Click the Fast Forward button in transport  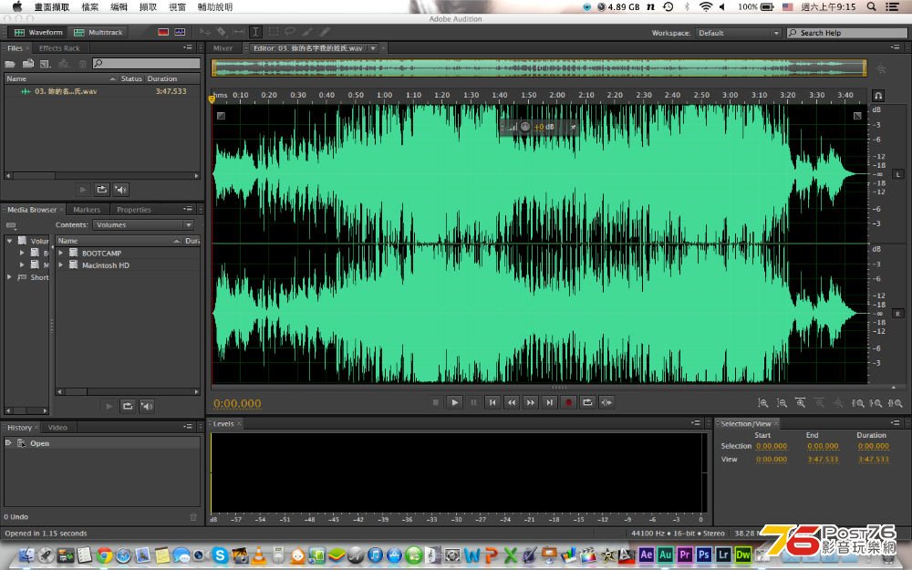pyautogui.click(x=531, y=402)
